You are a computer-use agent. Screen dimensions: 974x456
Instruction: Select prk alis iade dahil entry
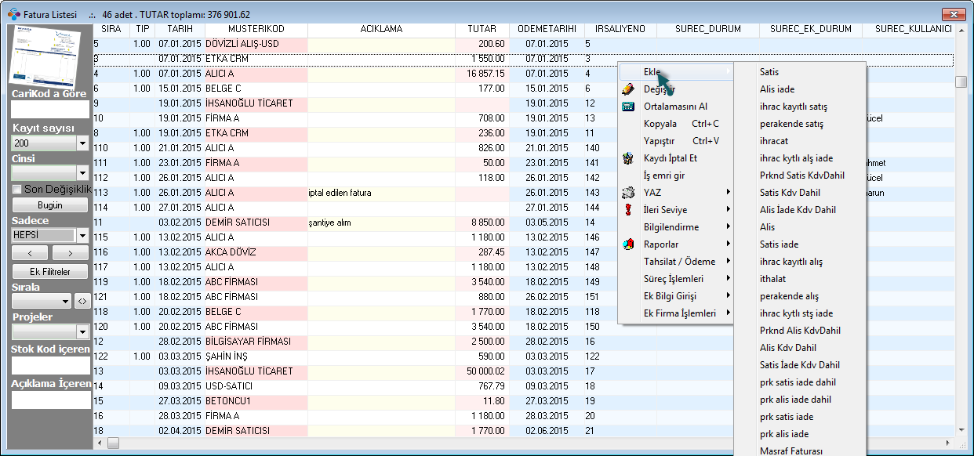pos(800,400)
